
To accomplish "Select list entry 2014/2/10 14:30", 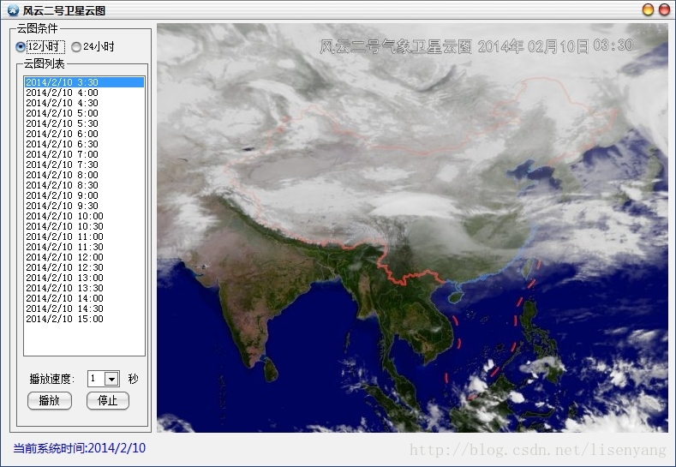I will point(84,308).
